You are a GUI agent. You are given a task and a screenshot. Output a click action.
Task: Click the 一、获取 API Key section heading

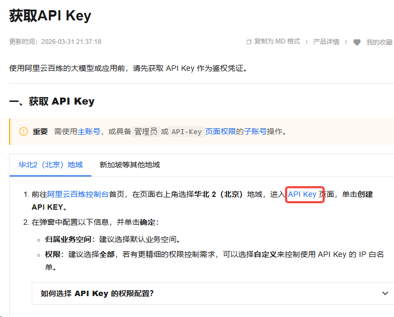click(52, 101)
